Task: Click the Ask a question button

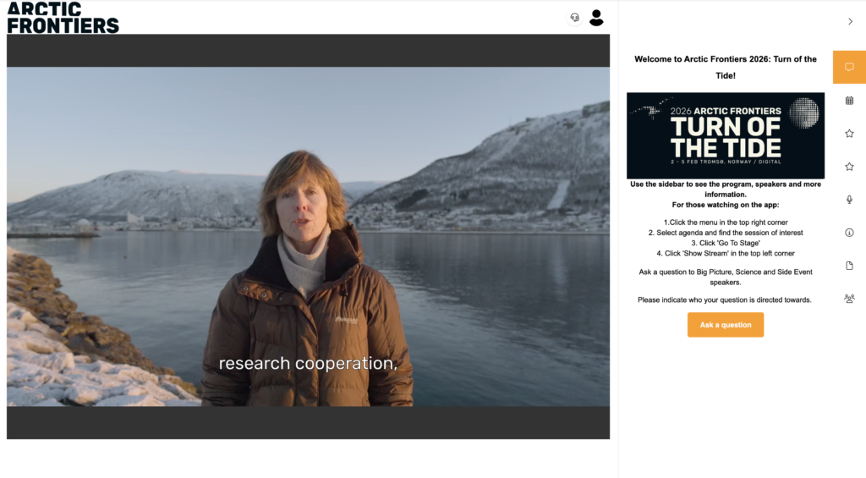Action: [726, 325]
